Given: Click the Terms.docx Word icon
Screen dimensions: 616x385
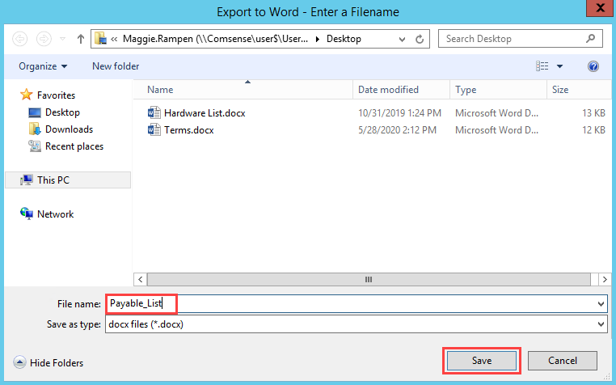Looking at the screenshot, I should pyautogui.click(x=154, y=129).
